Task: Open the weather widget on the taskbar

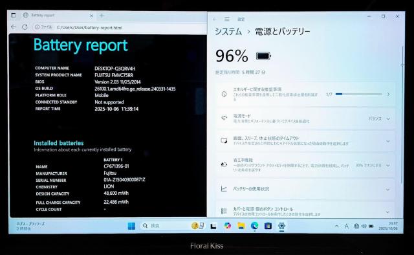Action: tap(30, 226)
